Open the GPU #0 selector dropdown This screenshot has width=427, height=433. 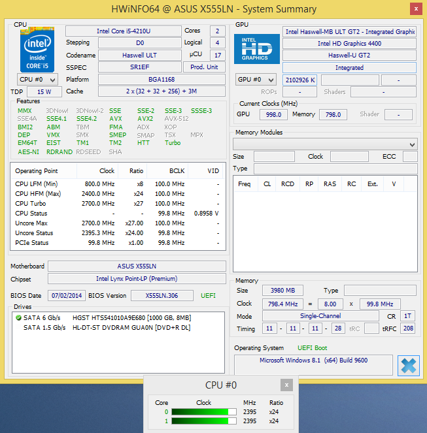point(256,80)
